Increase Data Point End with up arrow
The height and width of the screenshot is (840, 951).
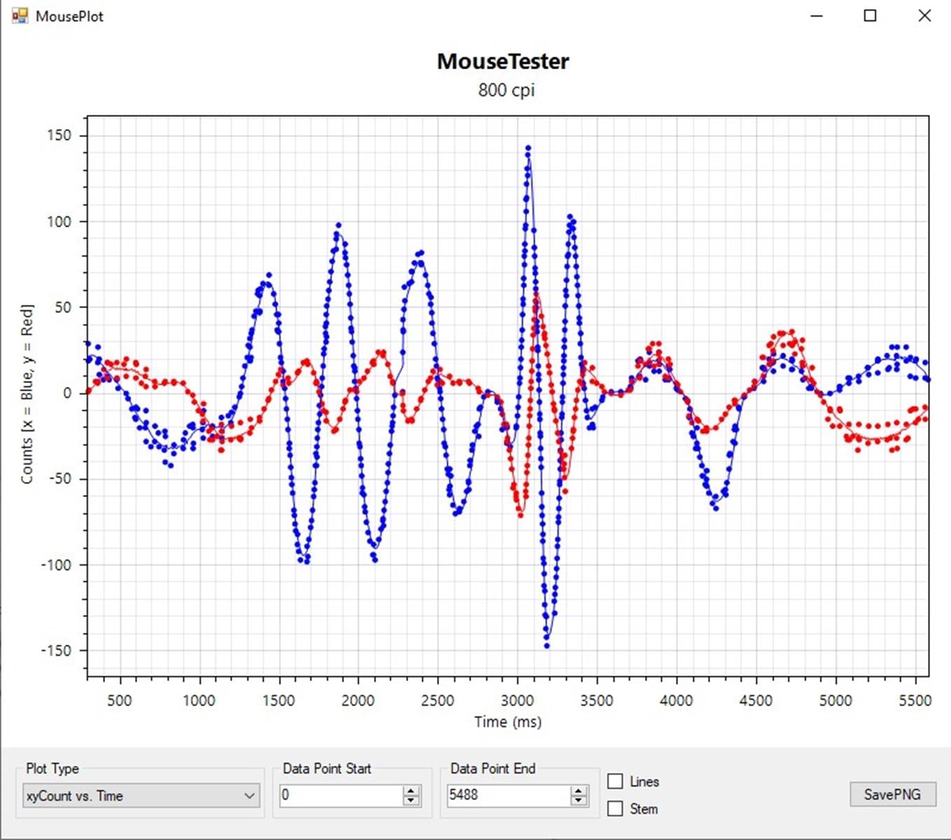point(578,790)
